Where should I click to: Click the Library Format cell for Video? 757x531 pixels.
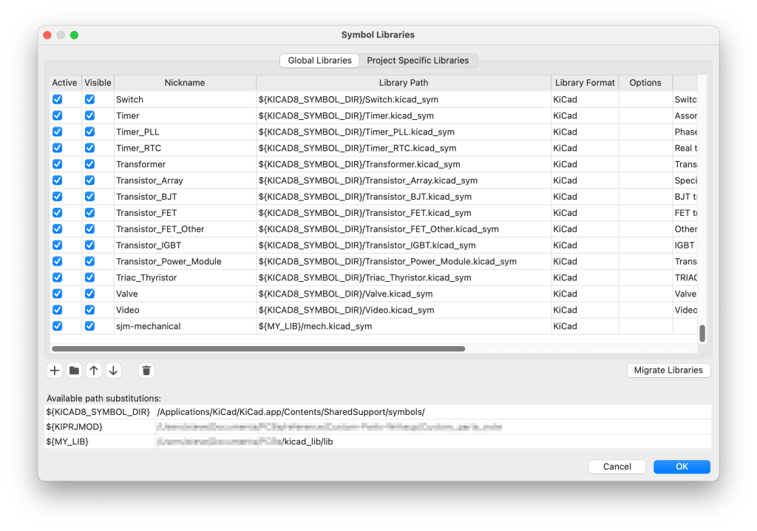click(584, 310)
